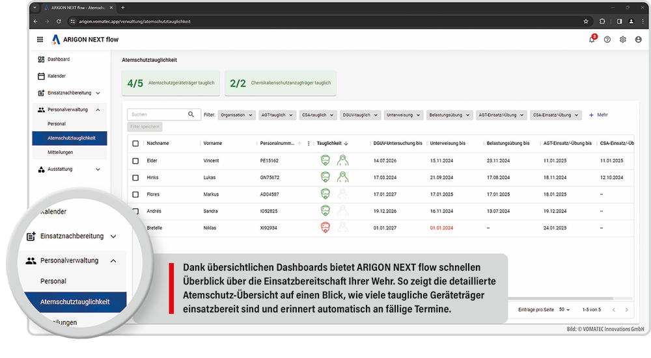Click the Vorname cell Sandra
Screen dimensions: 651x358
[210, 211]
